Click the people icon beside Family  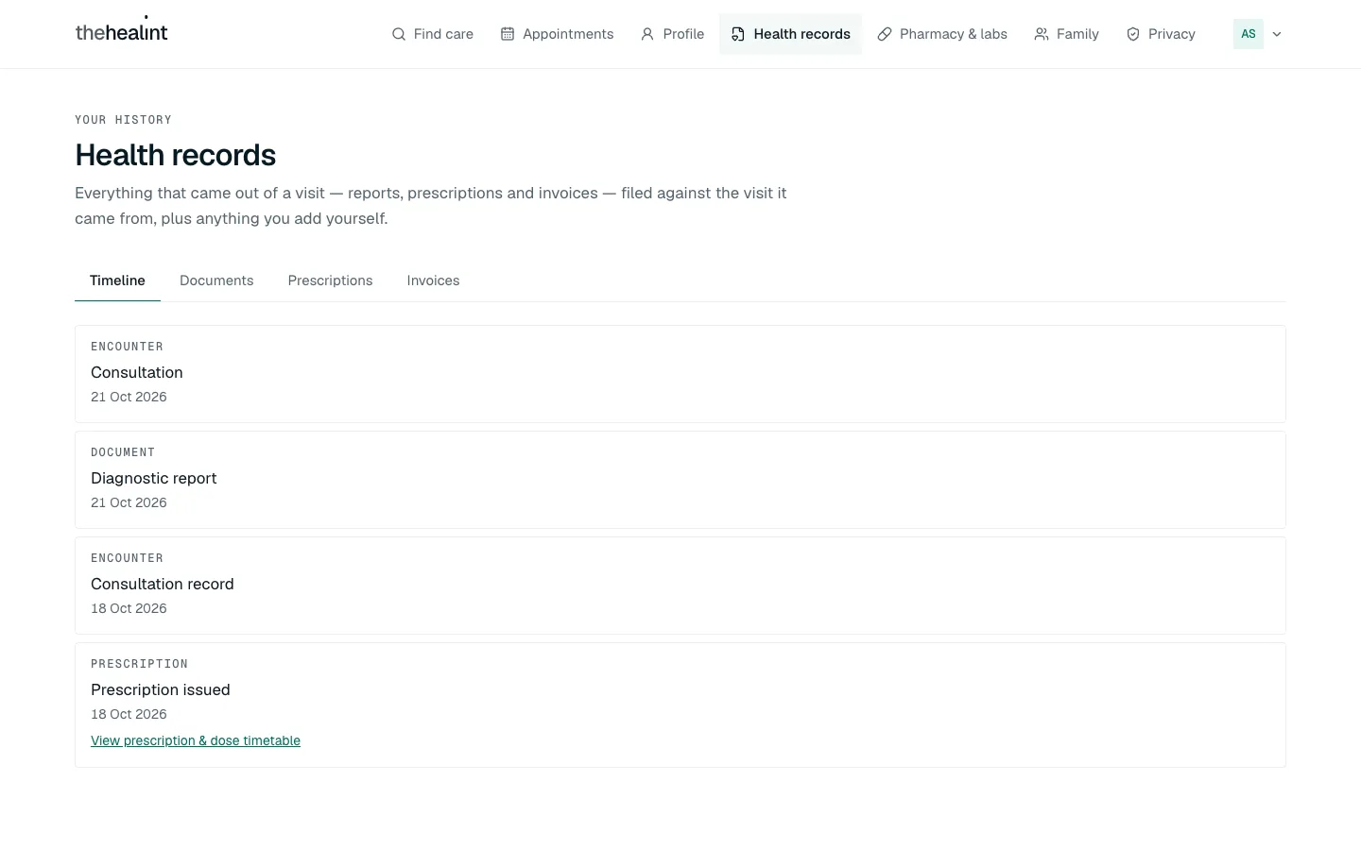tap(1042, 34)
